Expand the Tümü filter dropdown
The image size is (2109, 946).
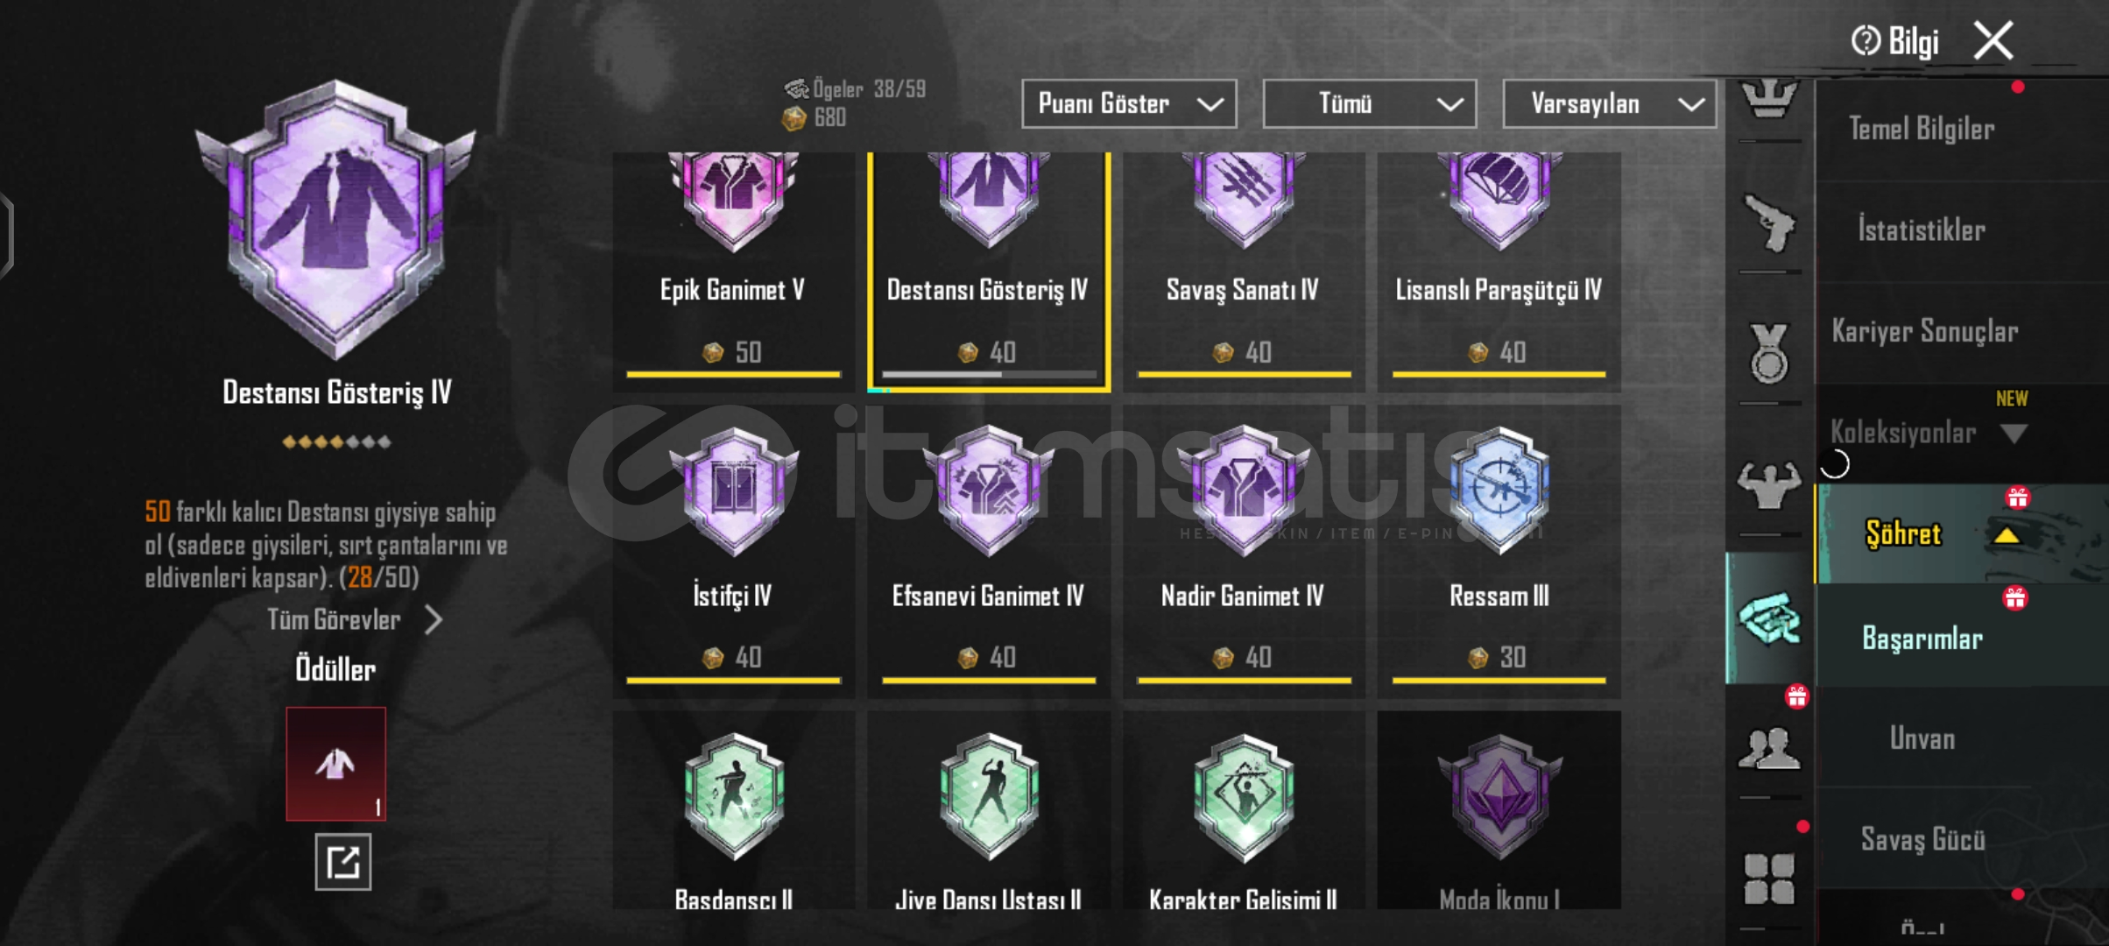(x=1370, y=104)
